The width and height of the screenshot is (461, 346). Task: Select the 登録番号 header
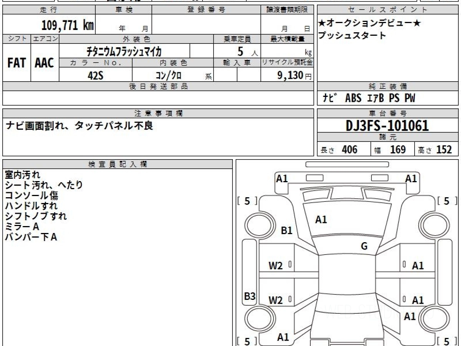tap(206, 10)
